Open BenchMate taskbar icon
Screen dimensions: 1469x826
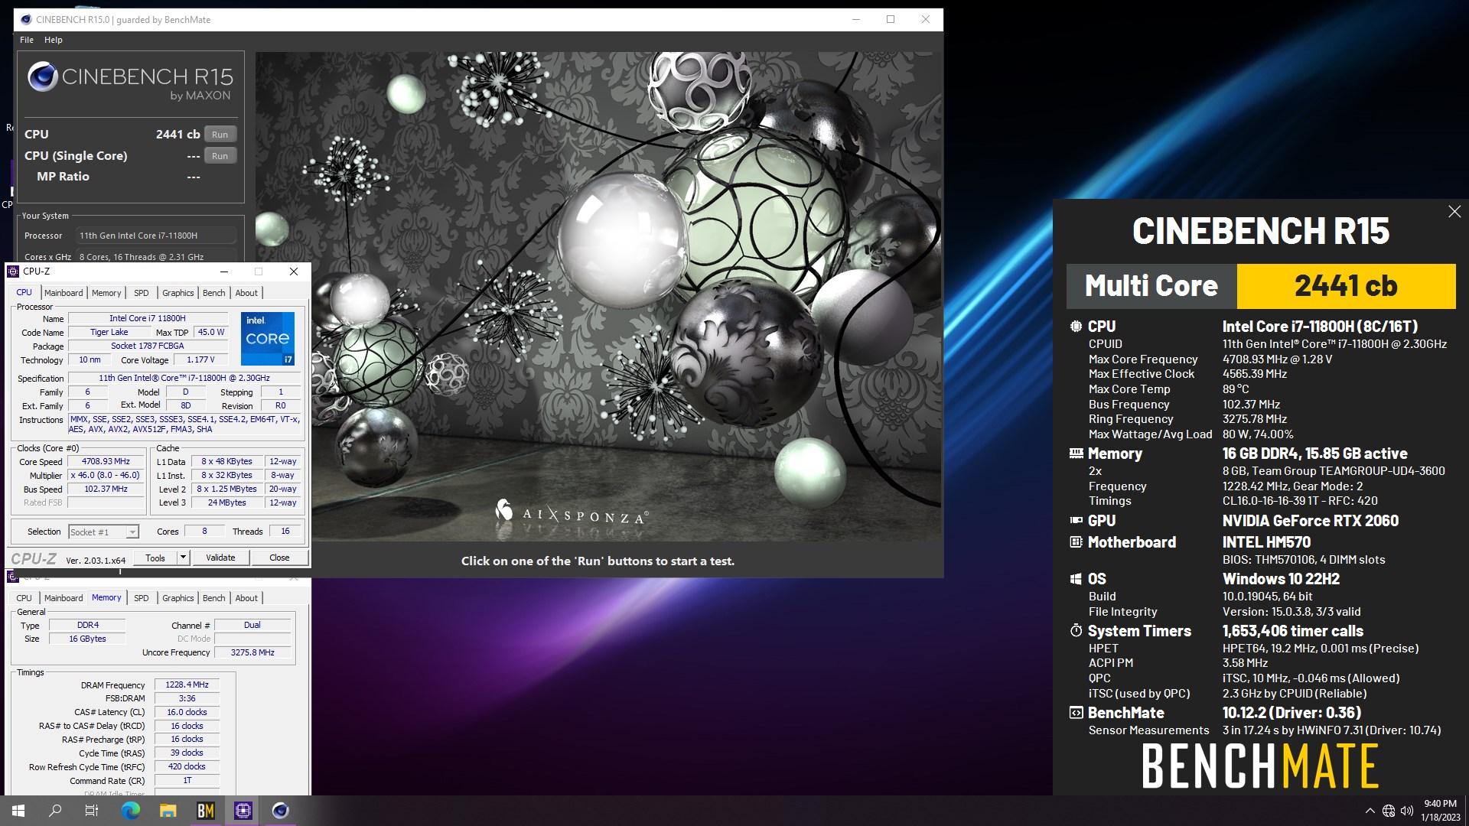pyautogui.click(x=206, y=811)
